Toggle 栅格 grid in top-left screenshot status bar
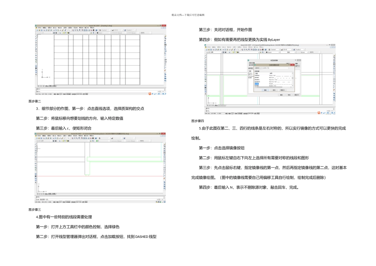The image size is (376, 266). [x=57, y=94]
